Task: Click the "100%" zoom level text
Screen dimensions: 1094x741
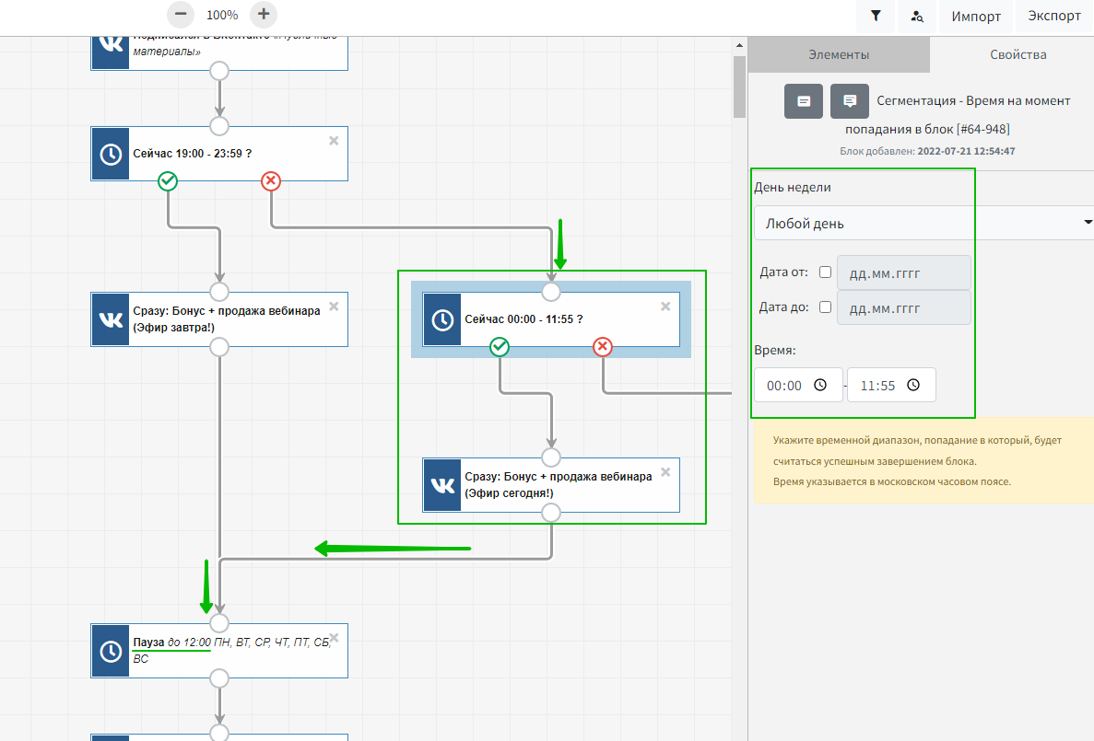Action: pos(222,15)
